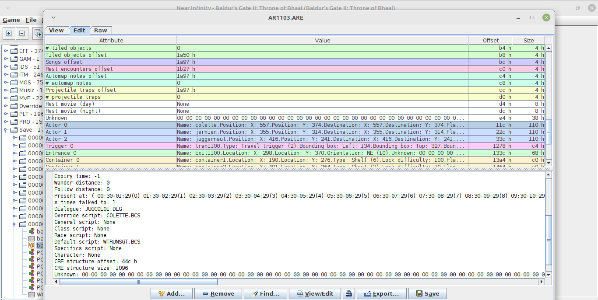The image size is (598, 300).
Task: Click the Add... button
Action: 172,293
